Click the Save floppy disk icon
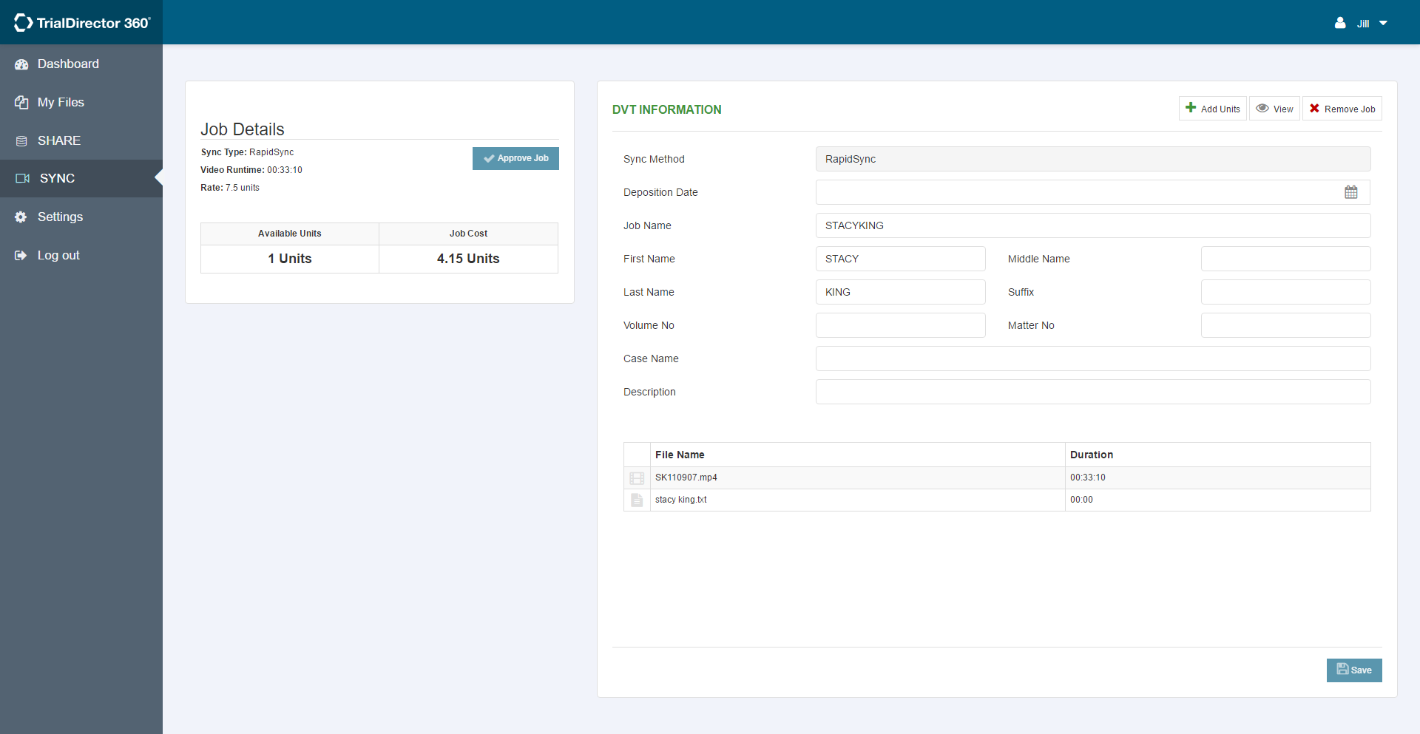 1342,669
